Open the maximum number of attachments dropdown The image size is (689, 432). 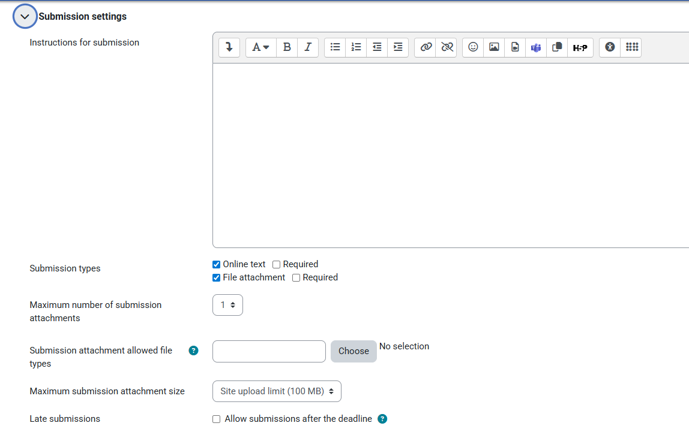point(227,305)
